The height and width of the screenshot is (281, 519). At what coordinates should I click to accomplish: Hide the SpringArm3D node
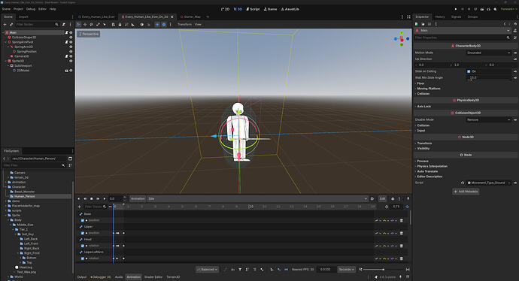71,47
